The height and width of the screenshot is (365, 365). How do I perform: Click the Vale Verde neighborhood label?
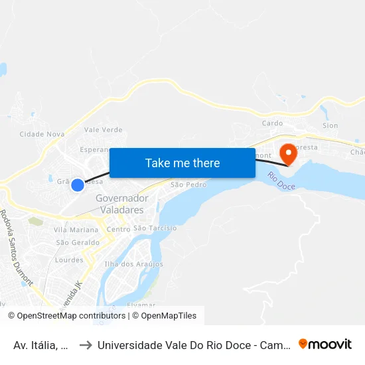coord(103,129)
